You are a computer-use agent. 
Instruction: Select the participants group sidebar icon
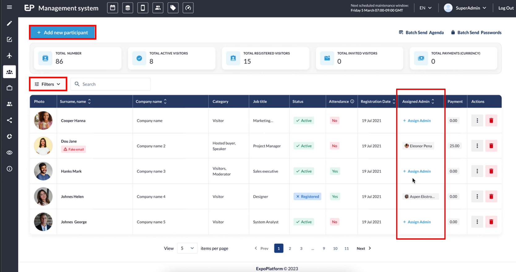9,72
